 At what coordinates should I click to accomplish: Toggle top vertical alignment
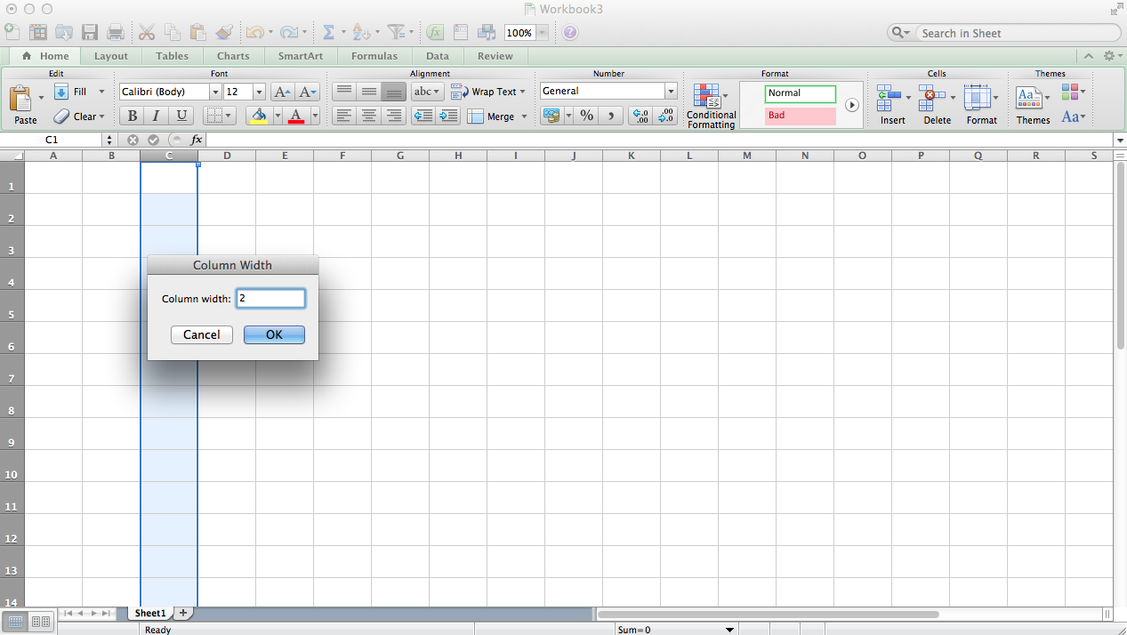point(344,92)
